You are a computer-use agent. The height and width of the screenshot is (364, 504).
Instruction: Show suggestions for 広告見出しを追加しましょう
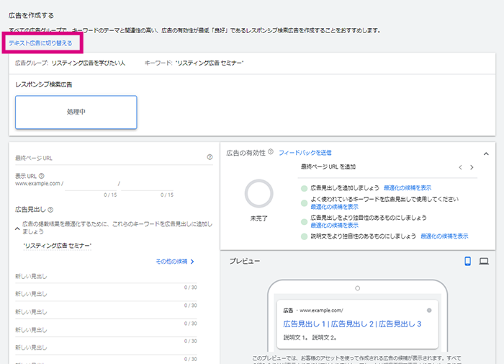pyautogui.click(x=408, y=188)
